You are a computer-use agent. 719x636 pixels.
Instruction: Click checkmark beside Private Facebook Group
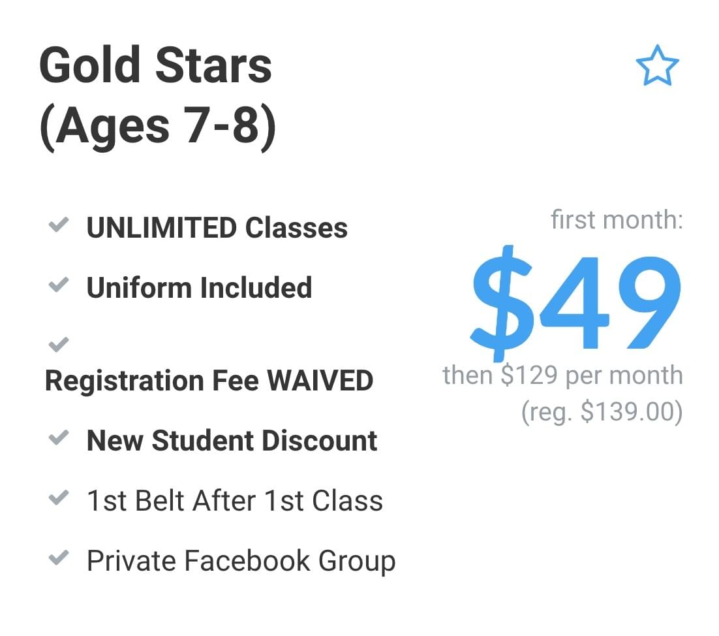pos(59,557)
